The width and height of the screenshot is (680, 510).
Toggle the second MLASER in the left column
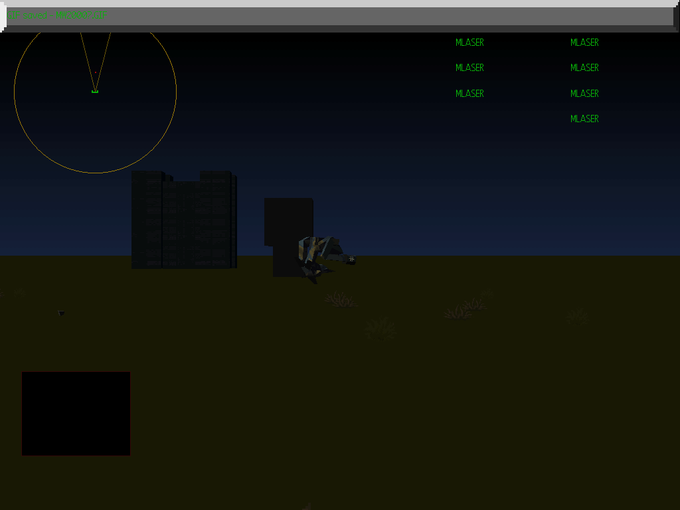click(x=469, y=67)
